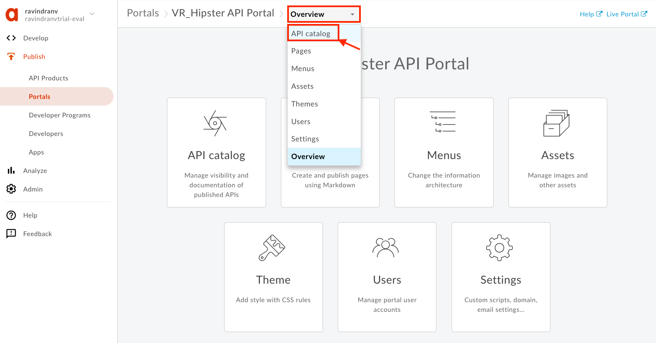Open Developer Programs in sidebar
The width and height of the screenshot is (656, 343).
point(60,115)
